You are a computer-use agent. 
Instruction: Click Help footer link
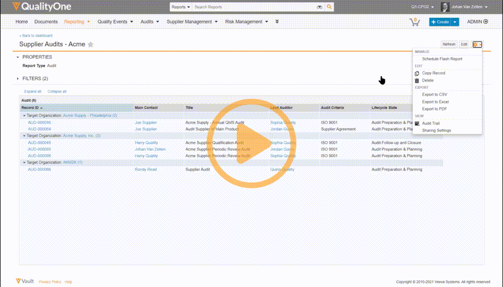coord(68,282)
